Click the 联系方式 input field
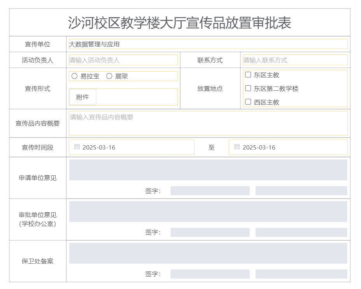Viewport: 361px width, 289px height. [294, 60]
